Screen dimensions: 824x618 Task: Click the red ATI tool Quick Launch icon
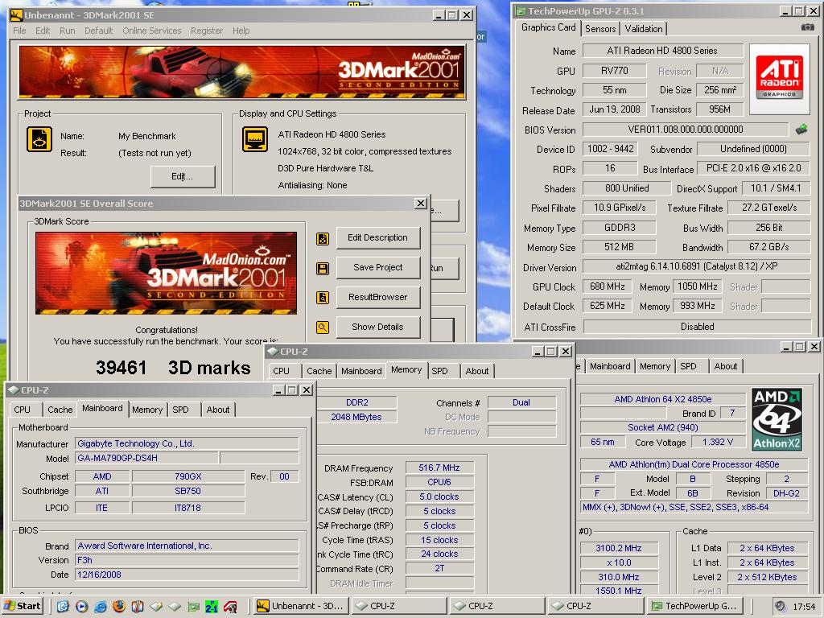click(229, 607)
